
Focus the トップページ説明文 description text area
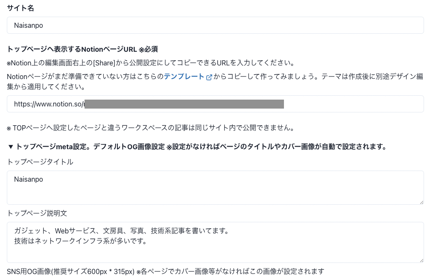pos(215,242)
